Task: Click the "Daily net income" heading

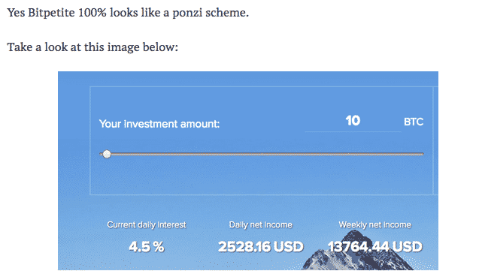Action: pos(261,224)
